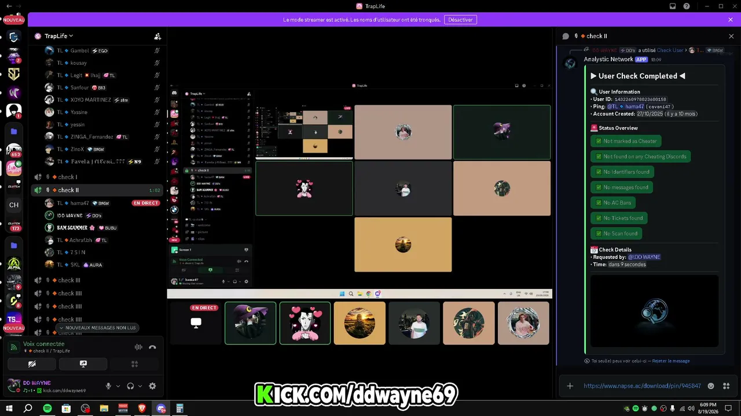This screenshot has height=416, width=741.
Task: Open Calculator from the taskbar
Action: click(179, 408)
